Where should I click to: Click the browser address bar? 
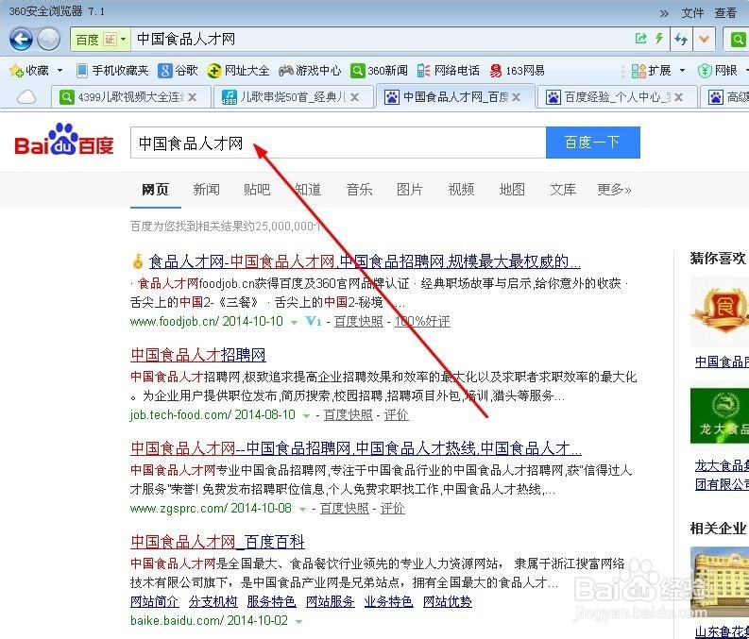pos(383,39)
